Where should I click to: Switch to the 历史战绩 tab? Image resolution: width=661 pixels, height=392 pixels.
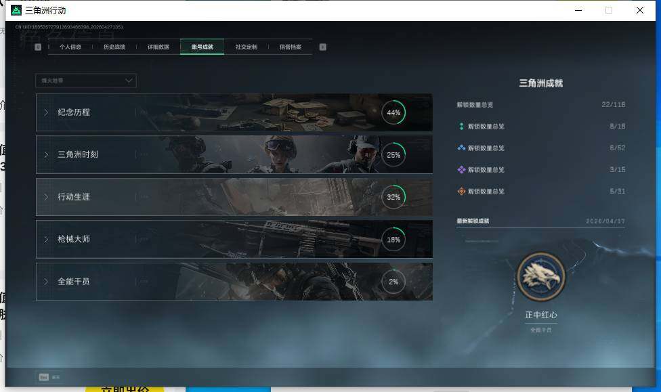[114, 47]
